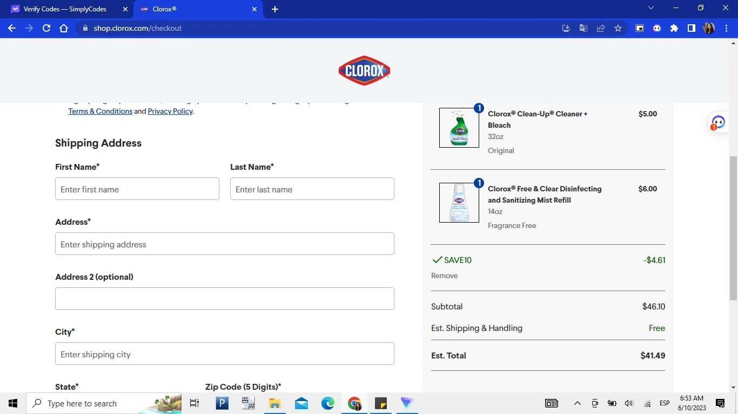Viewport: 738px width, 414px height.
Task: Bookmark this tab with the star
Action: click(x=618, y=28)
